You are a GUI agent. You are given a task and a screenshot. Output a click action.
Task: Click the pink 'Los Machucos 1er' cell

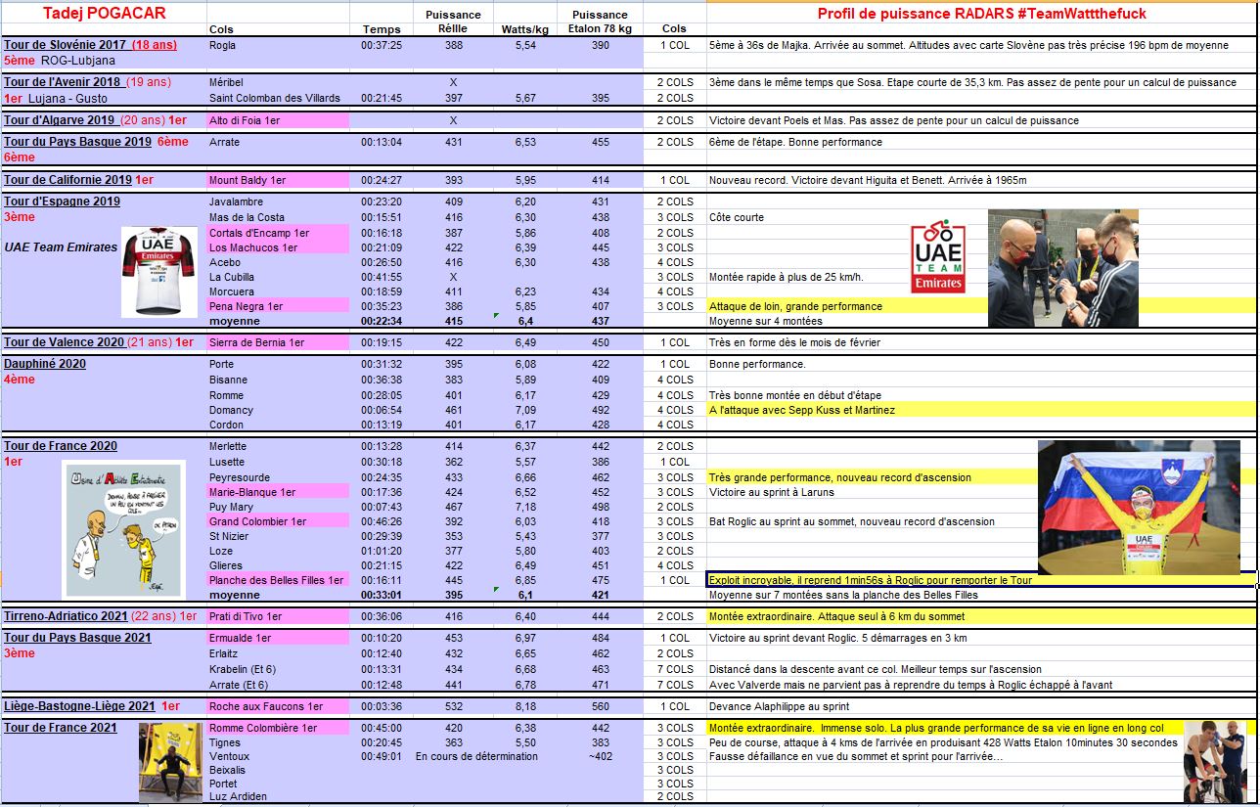click(278, 247)
